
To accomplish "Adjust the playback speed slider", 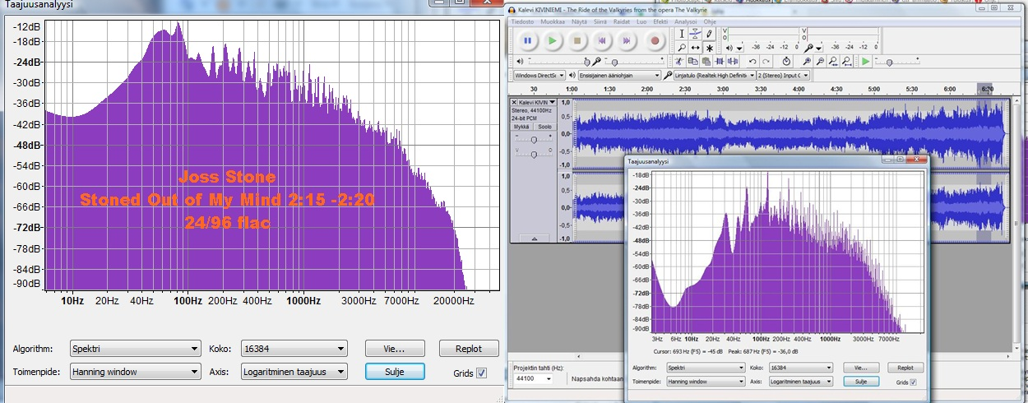I will point(889,63).
